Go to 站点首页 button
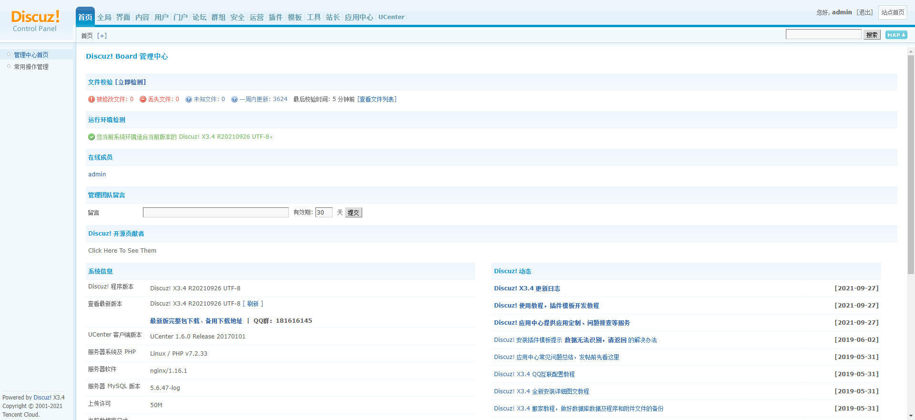This screenshot has width=915, height=420. click(x=893, y=12)
